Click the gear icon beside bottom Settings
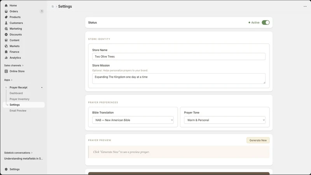The image size is (311, 175). 6,169
